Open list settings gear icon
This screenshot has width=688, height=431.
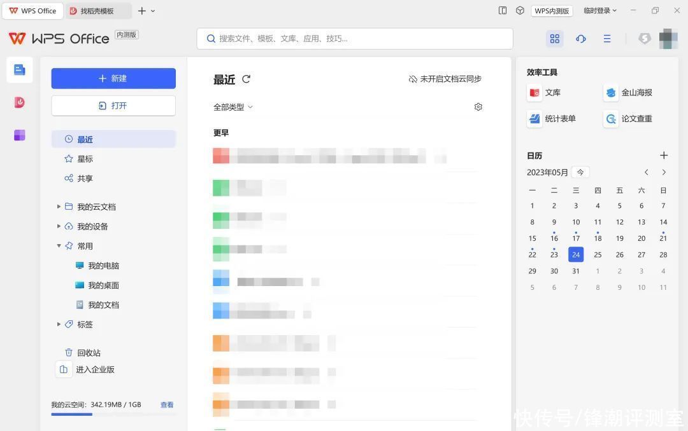point(478,107)
